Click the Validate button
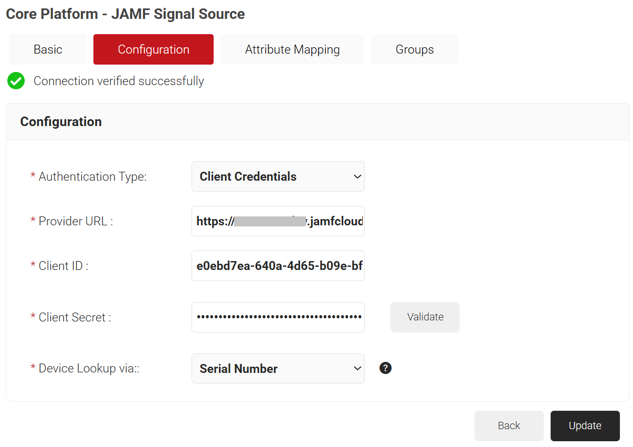The width and height of the screenshot is (633, 447). pyautogui.click(x=425, y=317)
